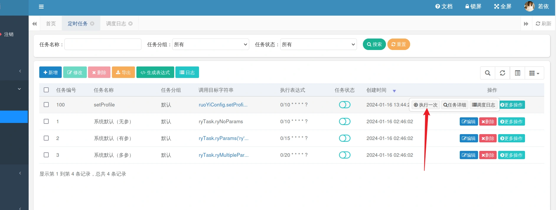
Task: Switch to the 调度日志 tab
Action: click(116, 24)
